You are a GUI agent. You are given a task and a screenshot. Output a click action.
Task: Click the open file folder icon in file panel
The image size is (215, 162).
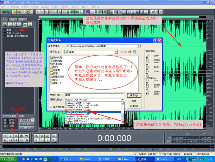pos(4,24)
